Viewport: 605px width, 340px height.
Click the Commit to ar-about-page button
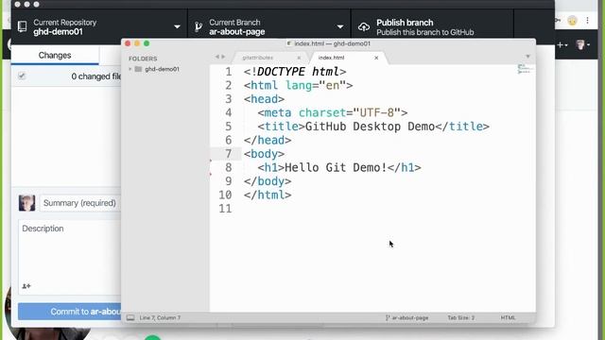point(69,312)
